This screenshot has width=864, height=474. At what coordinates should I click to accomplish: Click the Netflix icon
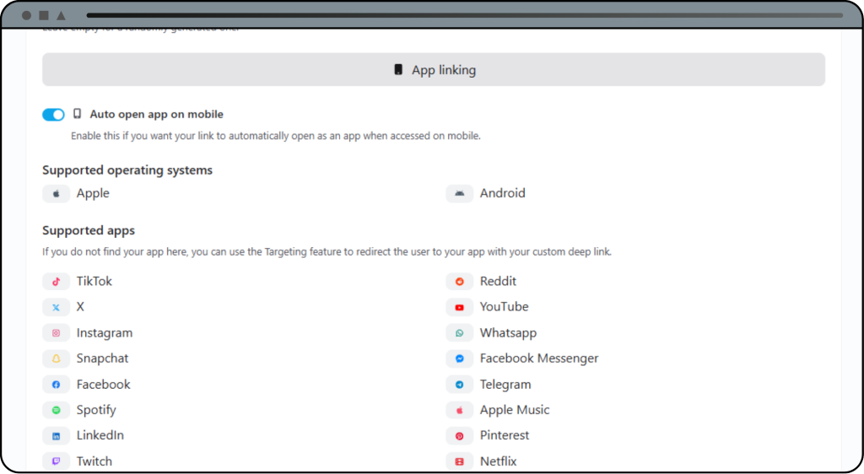[460, 461]
